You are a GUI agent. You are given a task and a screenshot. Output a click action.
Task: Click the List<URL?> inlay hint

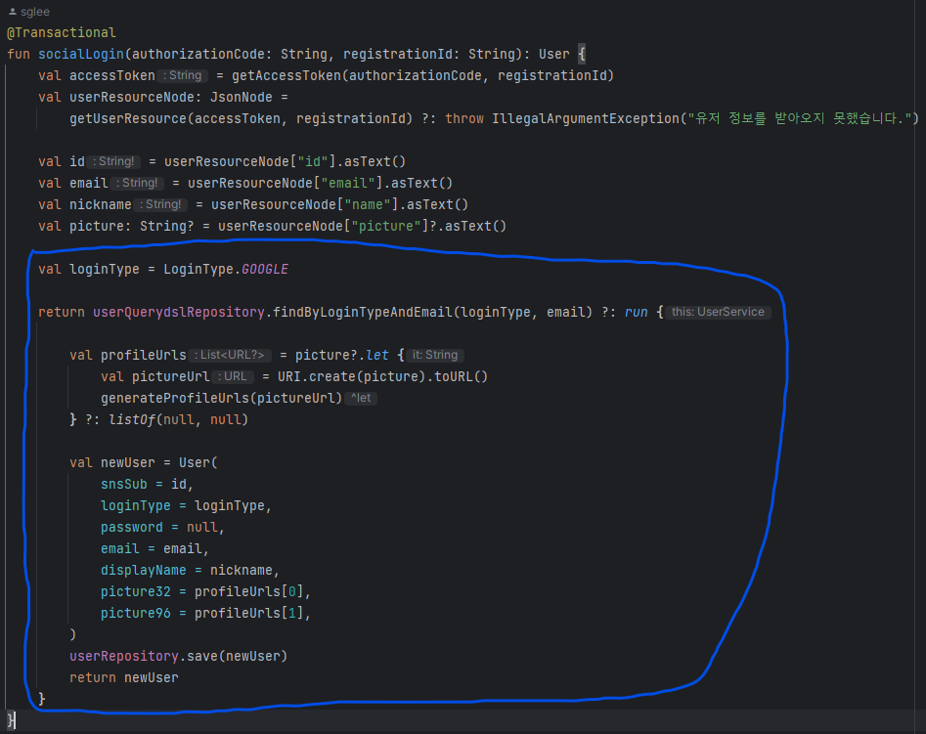(x=229, y=355)
